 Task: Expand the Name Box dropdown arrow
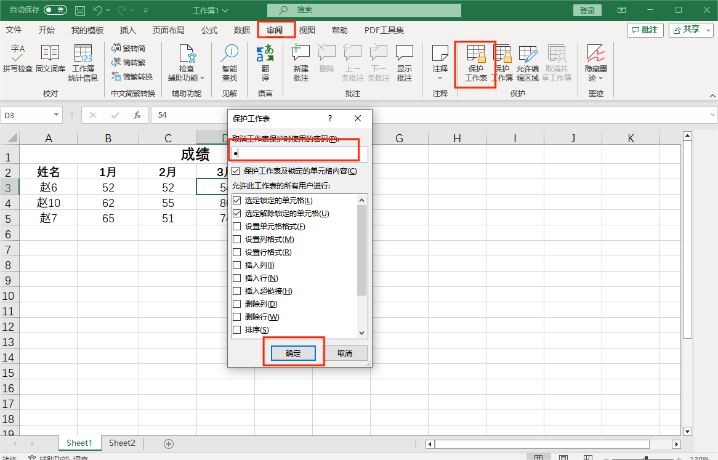click(x=57, y=115)
